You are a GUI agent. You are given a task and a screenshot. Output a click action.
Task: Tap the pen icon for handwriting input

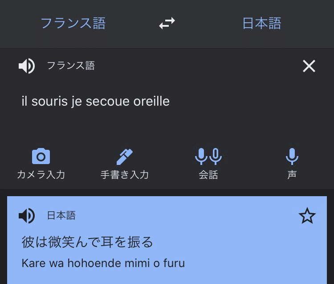coord(124,156)
